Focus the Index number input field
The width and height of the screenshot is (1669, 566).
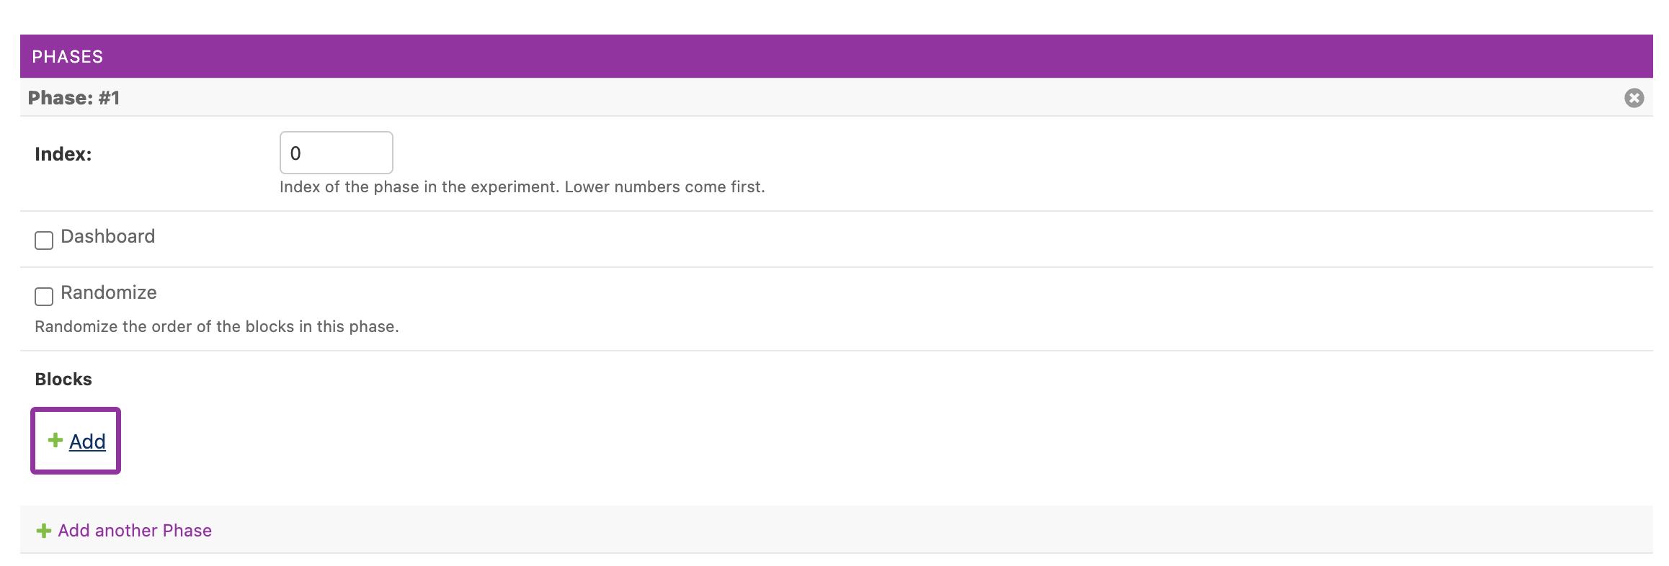point(336,153)
